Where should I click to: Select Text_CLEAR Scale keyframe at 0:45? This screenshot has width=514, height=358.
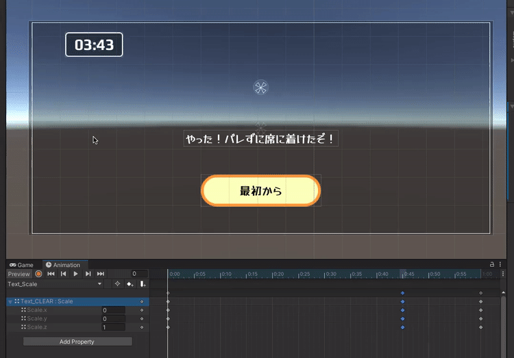[x=402, y=301]
